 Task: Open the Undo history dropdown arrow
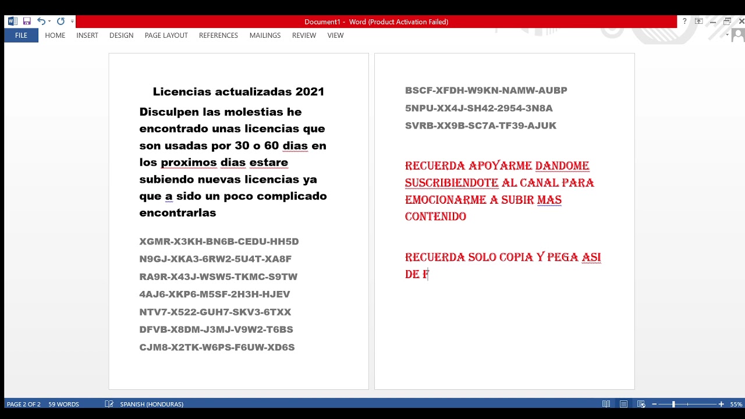click(49, 22)
